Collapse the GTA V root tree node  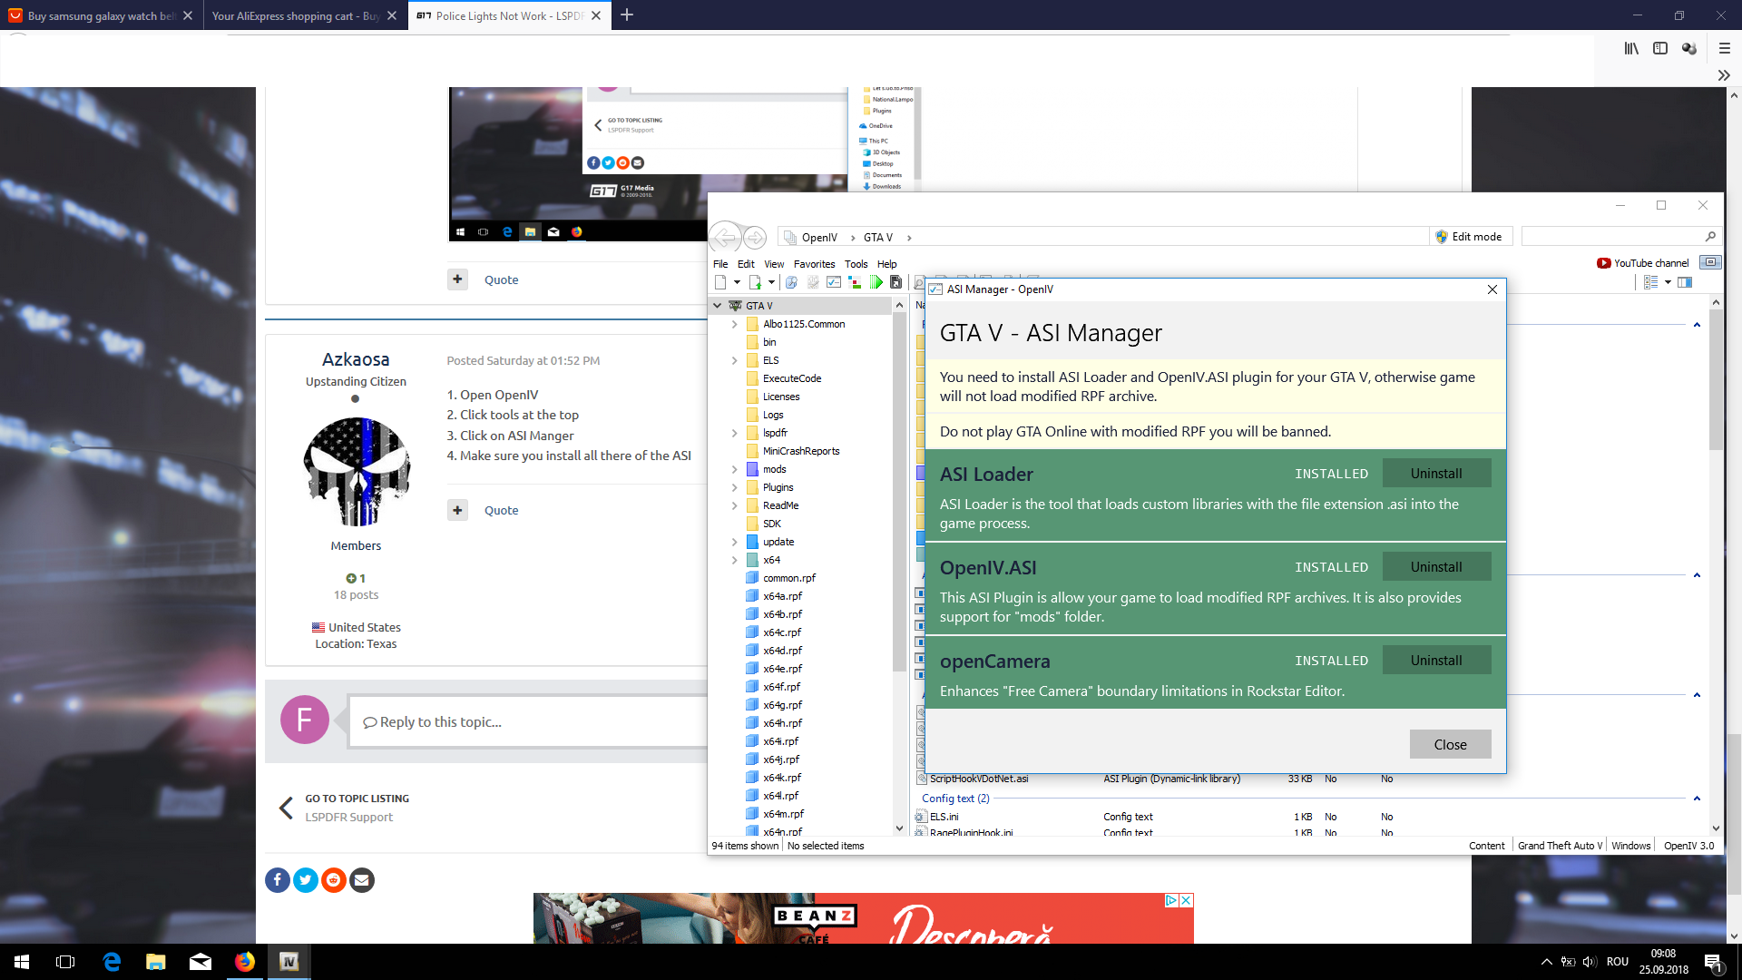click(x=718, y=306)
